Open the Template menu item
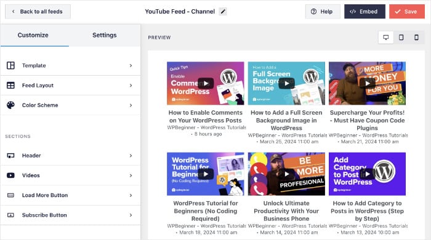This screenshot has width=431, height=240. pyautogui.click(x=70, y=65)
